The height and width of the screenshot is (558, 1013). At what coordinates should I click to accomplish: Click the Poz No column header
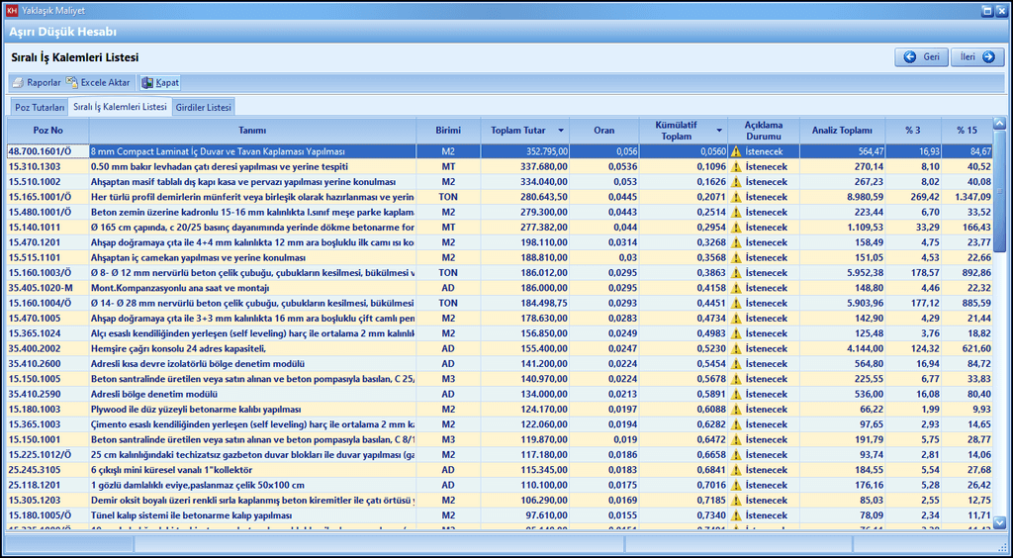[47, 131]
